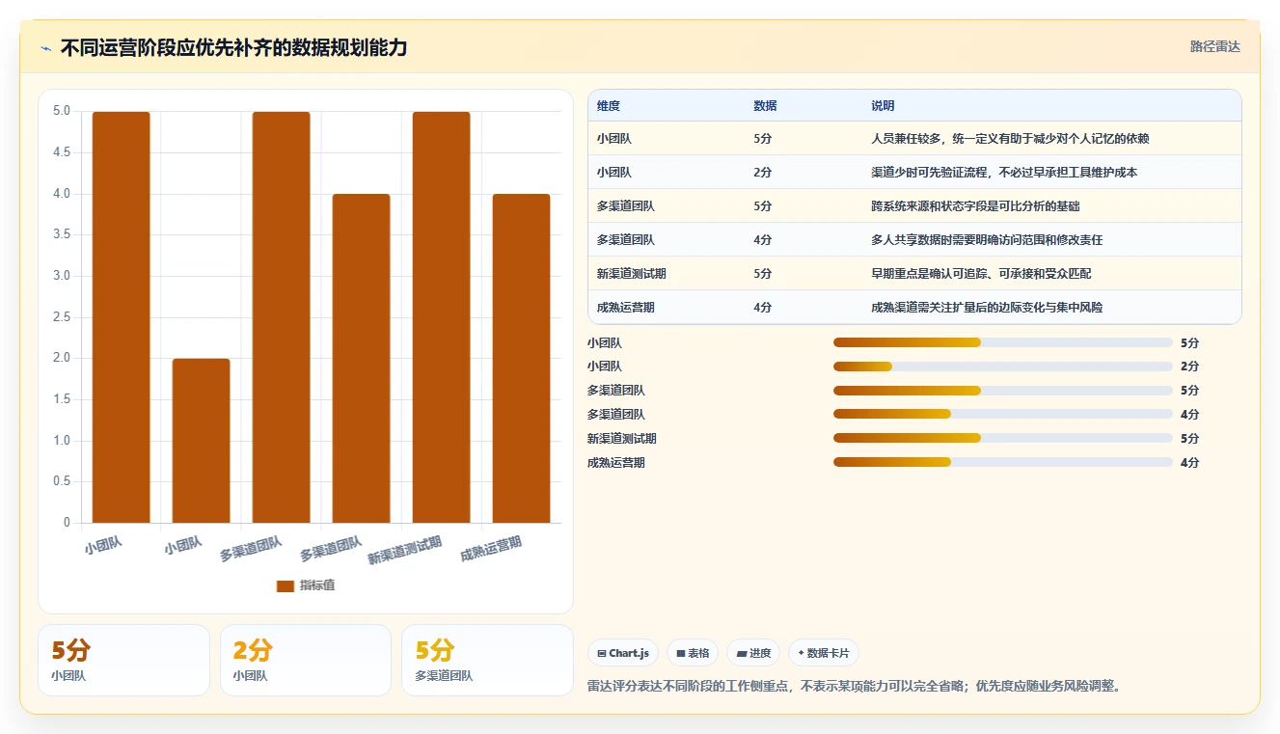Click the 多渠道团队 progress bar showing 4分
Viewport: 1280px width, 734px height.
click(x=1003, y=415)
